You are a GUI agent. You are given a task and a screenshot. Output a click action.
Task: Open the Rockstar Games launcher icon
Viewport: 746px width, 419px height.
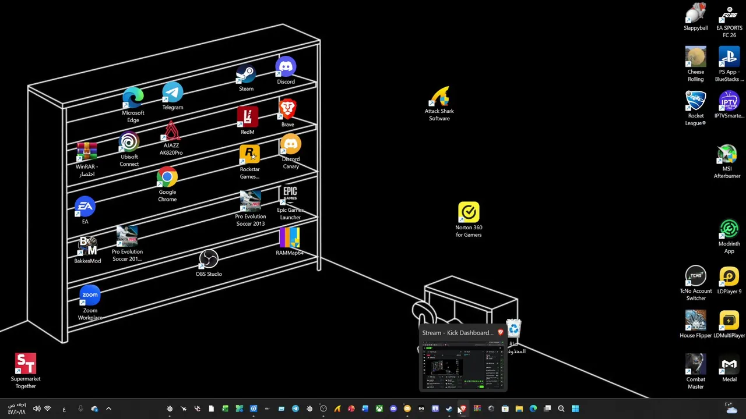249,156
